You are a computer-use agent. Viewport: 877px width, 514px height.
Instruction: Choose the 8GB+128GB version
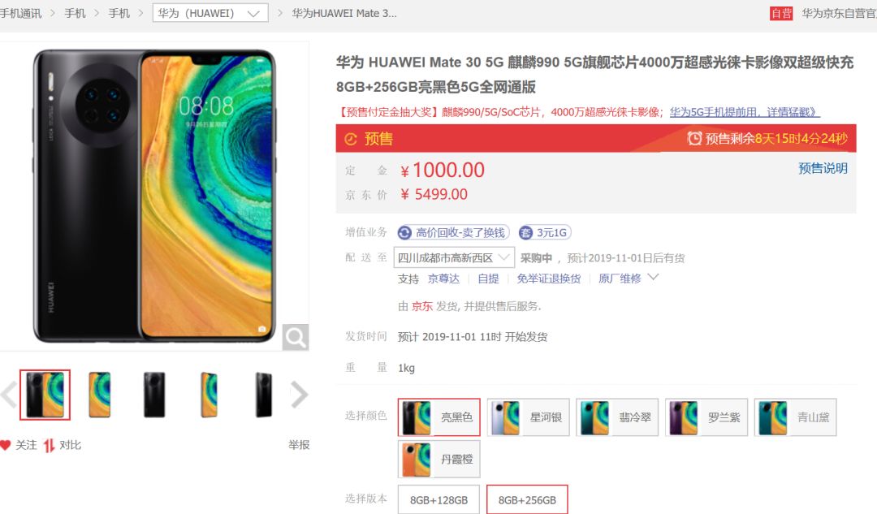click(438, 500)
